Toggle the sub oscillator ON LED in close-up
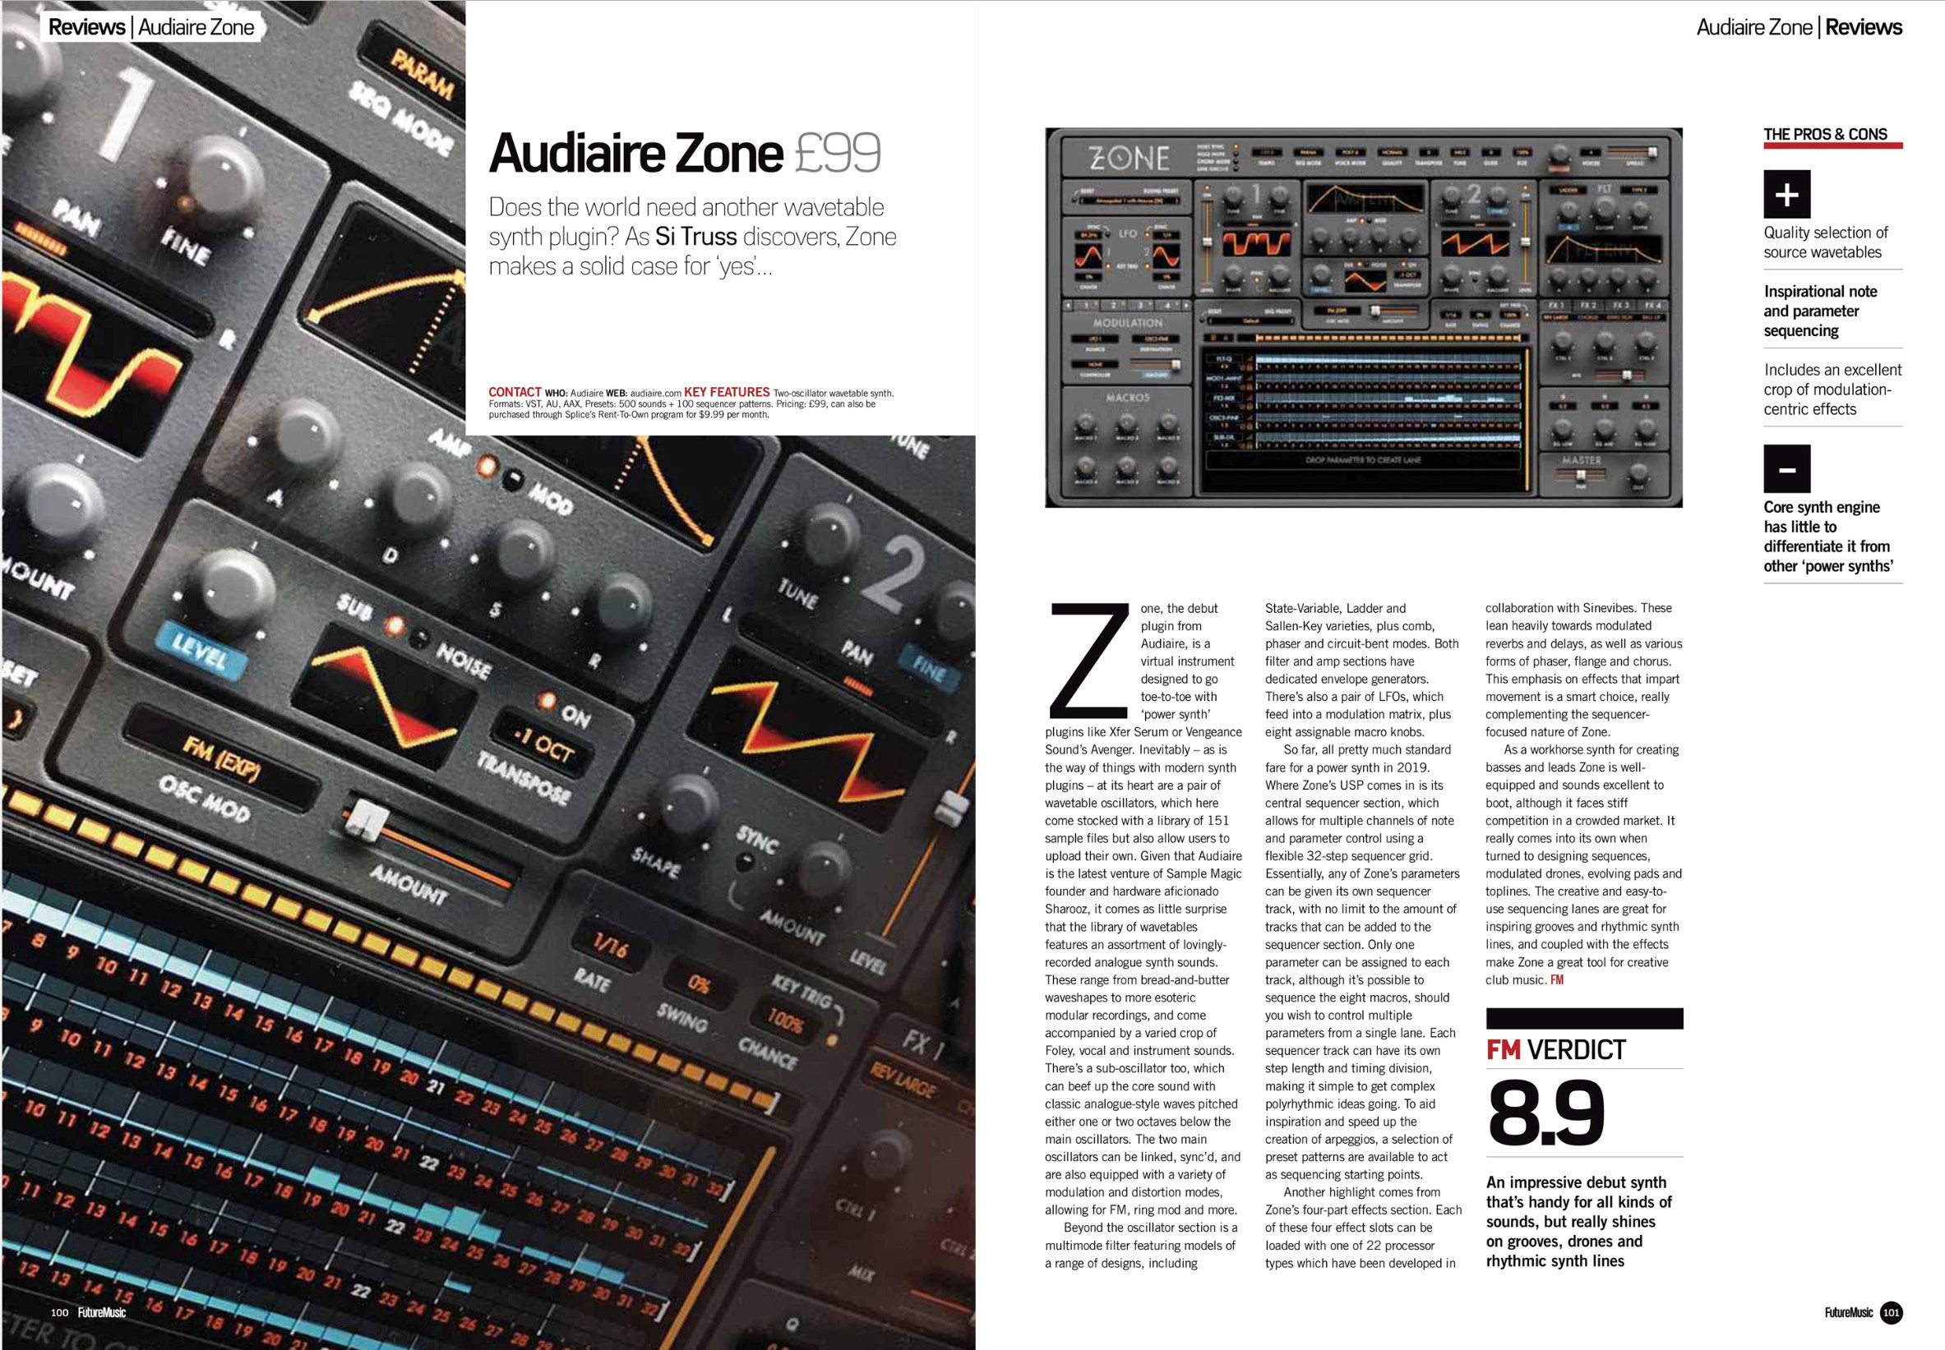The width and height of the screenshot is (1945, 1350). [x=546, y=702]
